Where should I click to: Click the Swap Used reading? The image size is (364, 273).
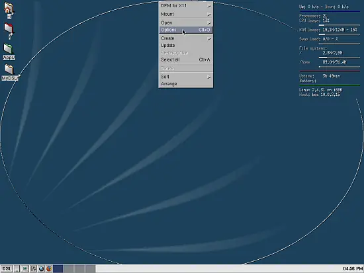318,39
